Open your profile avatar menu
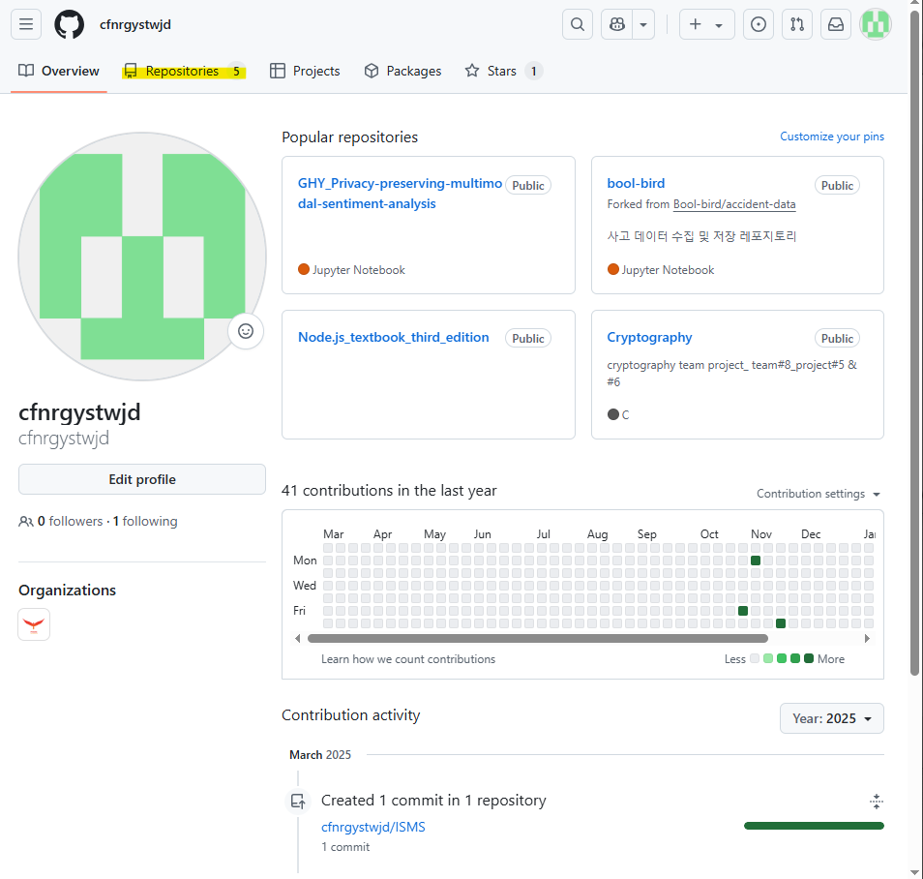923x879 pixels. [875, 24]
